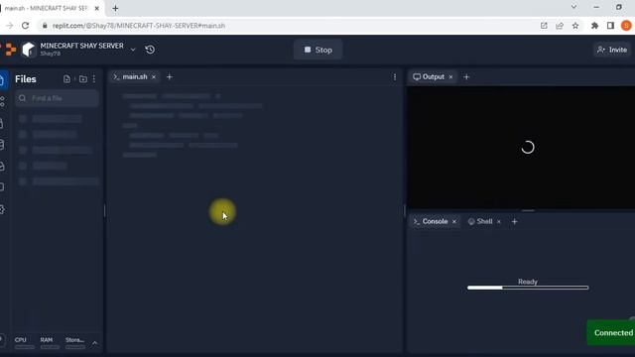The image size is (635, 357).
Task: Click the Ready loading progress bar
Action: [528, 288]
